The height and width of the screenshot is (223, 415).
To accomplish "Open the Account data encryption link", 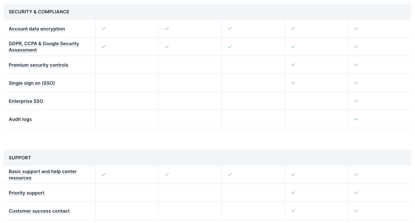I will point(37,29).
